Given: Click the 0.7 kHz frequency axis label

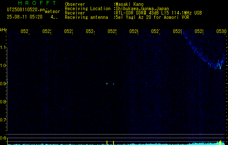Looking at the screenshot, I should 3,120.
